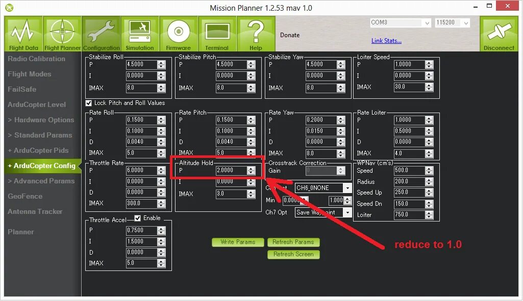Click the Refresh Screen button

(x=293, y=254)
